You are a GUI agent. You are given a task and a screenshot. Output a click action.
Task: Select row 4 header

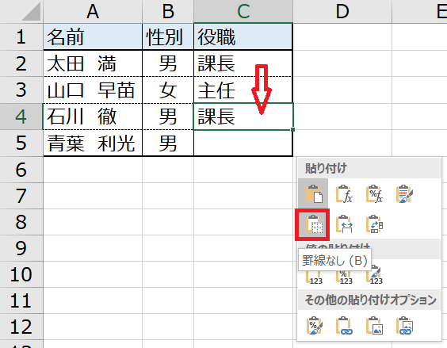(21, 117)
